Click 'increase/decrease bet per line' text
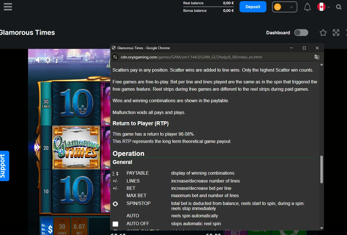The width and height of the screenshot is (347, 235). 201,188
